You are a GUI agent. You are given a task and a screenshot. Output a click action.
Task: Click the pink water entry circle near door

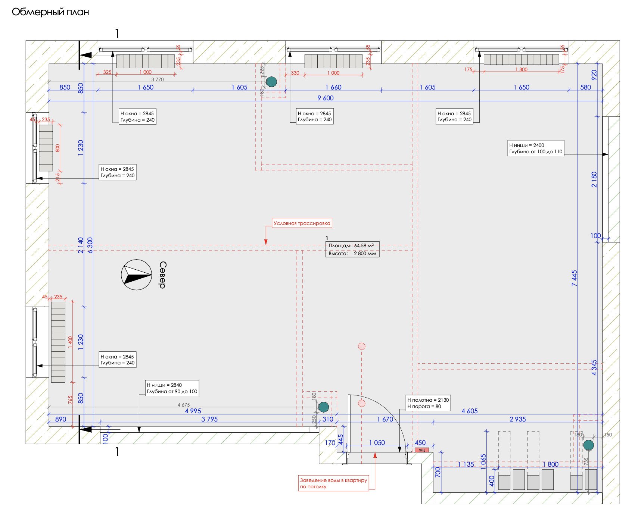(361, 403)
